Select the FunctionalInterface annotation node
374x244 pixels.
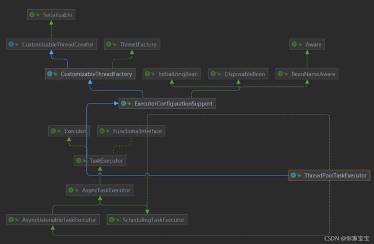[x=131, y=131]
